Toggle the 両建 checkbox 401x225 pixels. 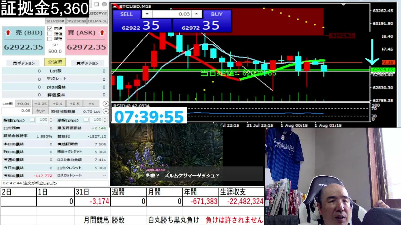(x=49, y=28)
